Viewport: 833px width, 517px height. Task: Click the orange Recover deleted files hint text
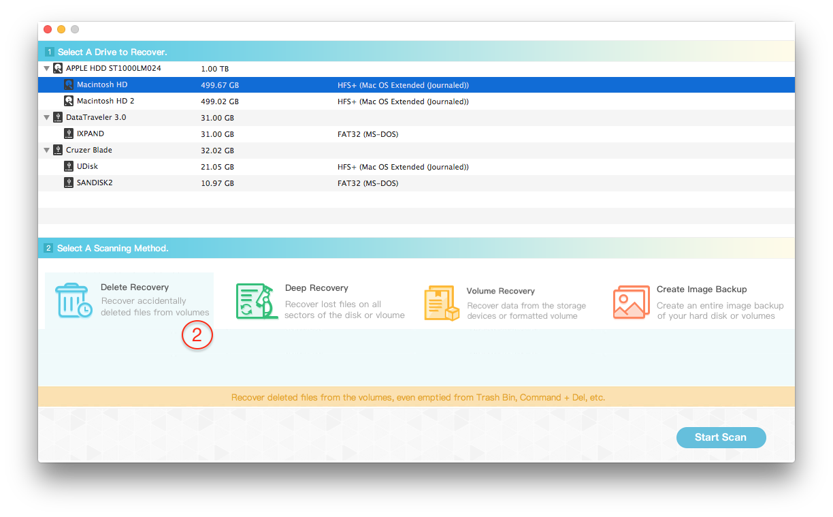(x=418, y=397)
